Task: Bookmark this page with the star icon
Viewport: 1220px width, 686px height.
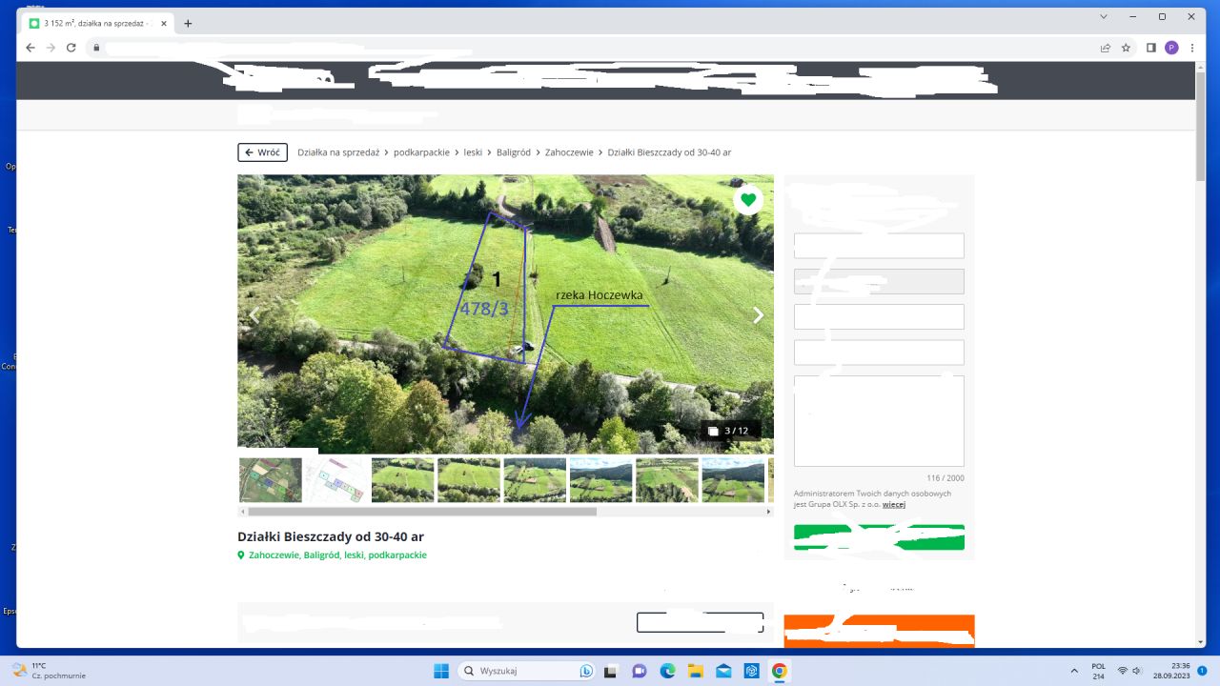Action: click(x=1126, y=48)
